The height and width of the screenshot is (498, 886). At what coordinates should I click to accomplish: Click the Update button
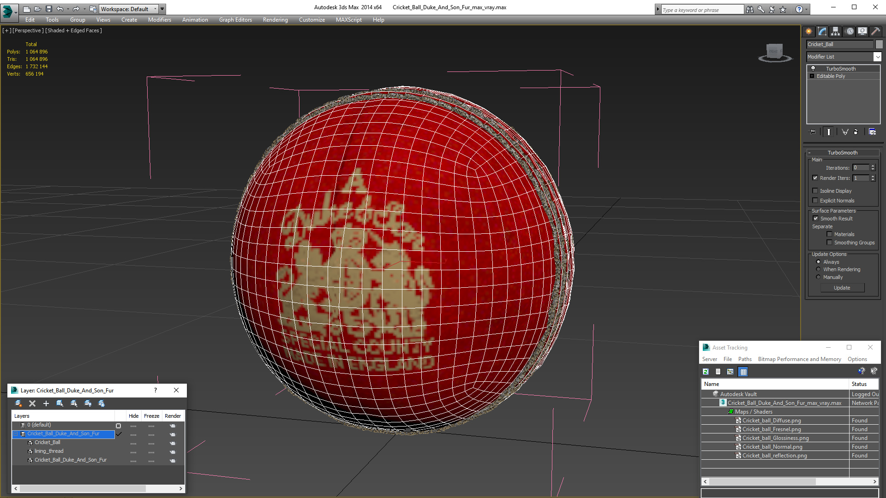coord(842,288)
